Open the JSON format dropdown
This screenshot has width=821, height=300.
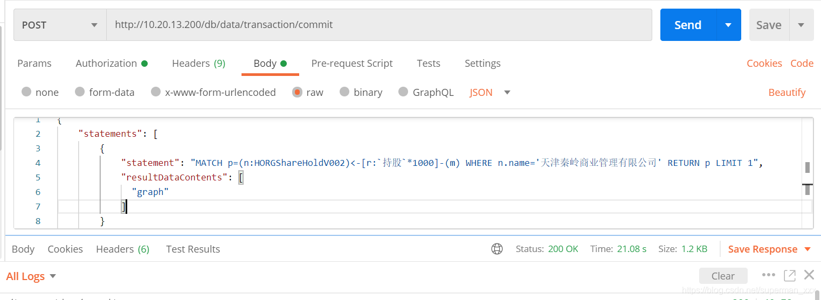click(x=489, y=92)
